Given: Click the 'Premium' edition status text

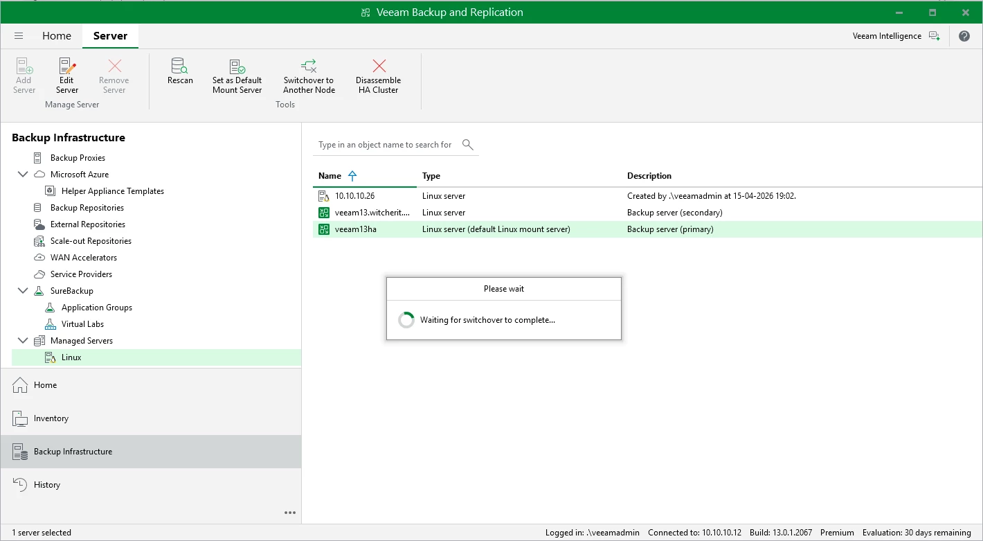Looking at the screenshot, I should [837, 533].
